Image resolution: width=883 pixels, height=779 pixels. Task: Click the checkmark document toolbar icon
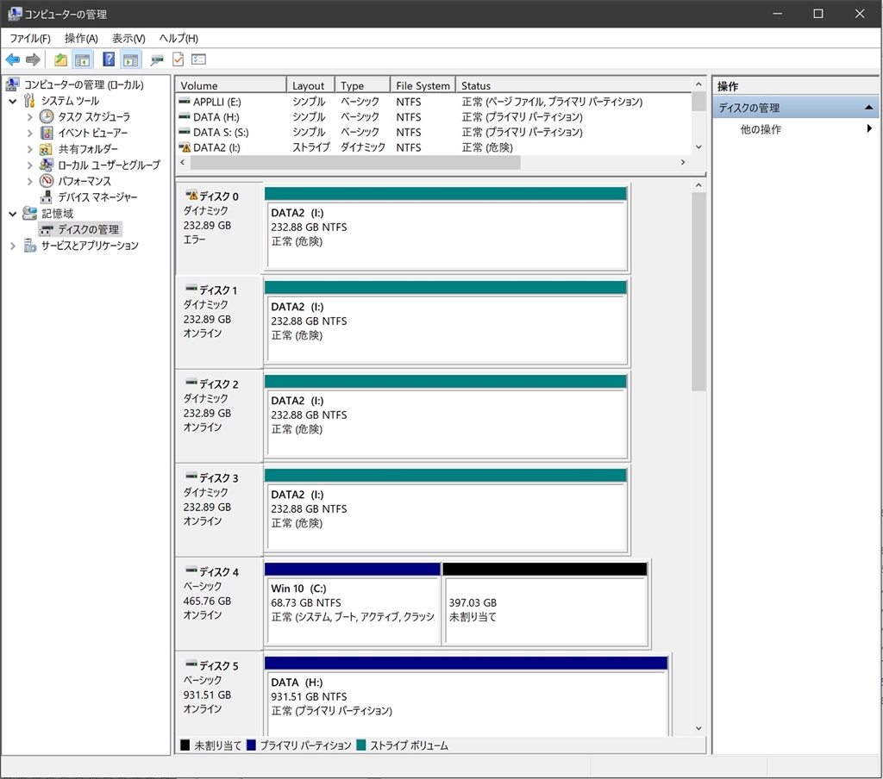(x=178, y=59)
